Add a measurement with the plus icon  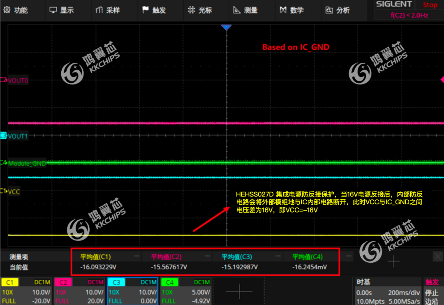[393, 261]
